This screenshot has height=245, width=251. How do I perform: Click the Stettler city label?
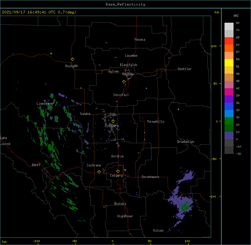pyautogui.click(x=185, y=69)
